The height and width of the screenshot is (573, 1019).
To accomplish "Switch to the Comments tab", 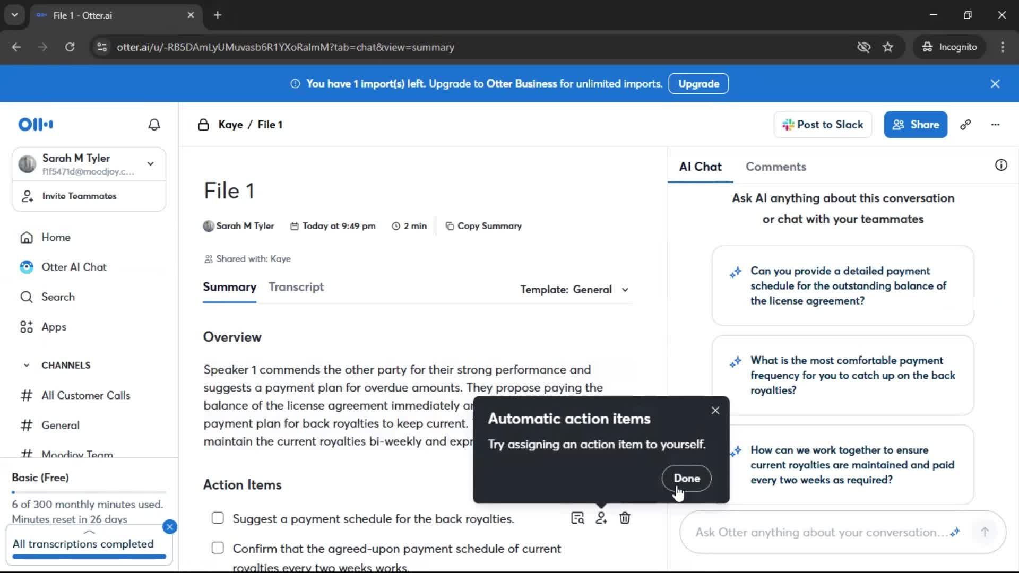I will pos(775,167).
